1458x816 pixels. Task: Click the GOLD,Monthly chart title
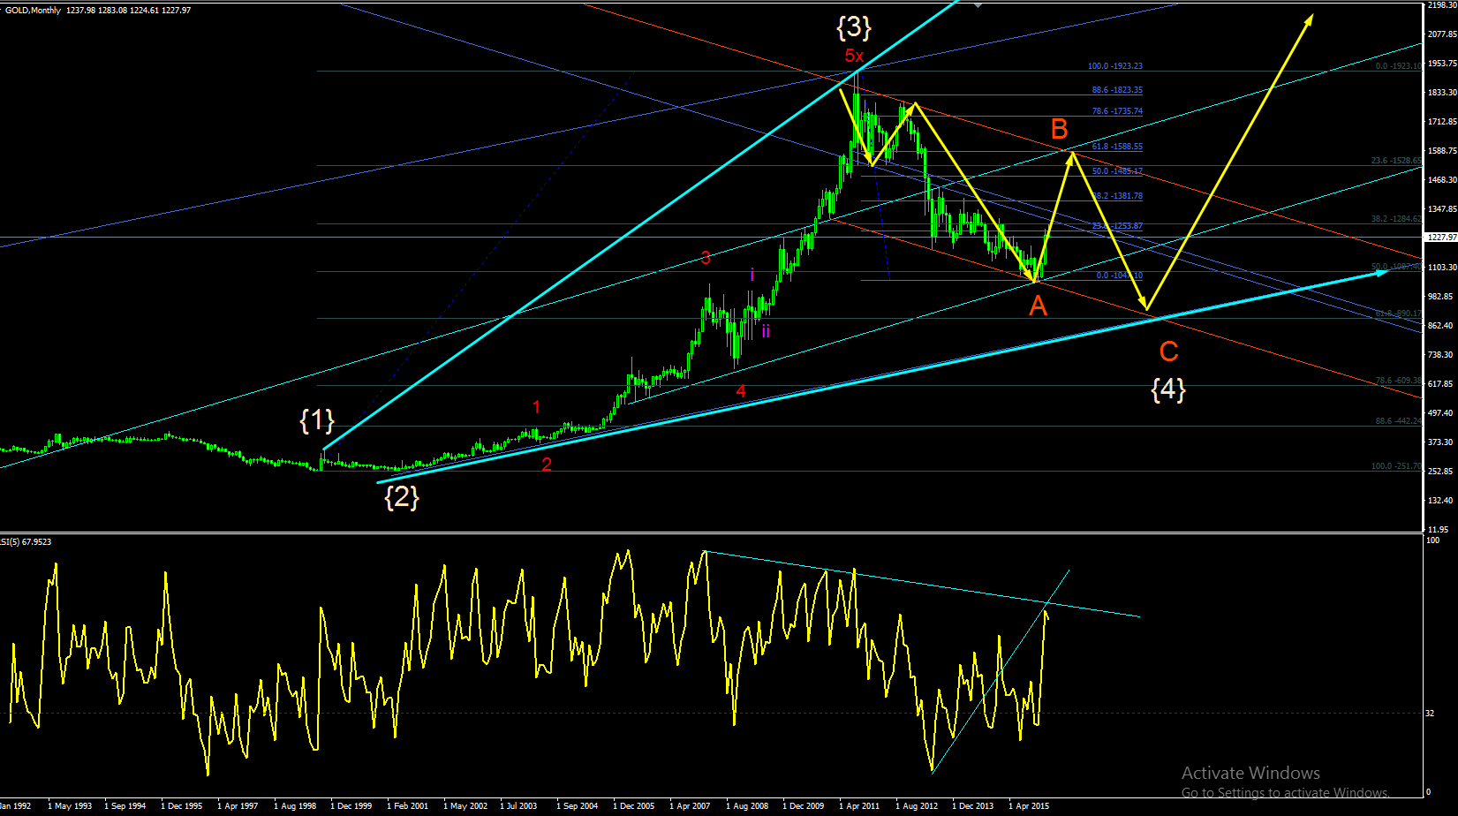pyautogui.click(x=34, y=11)
